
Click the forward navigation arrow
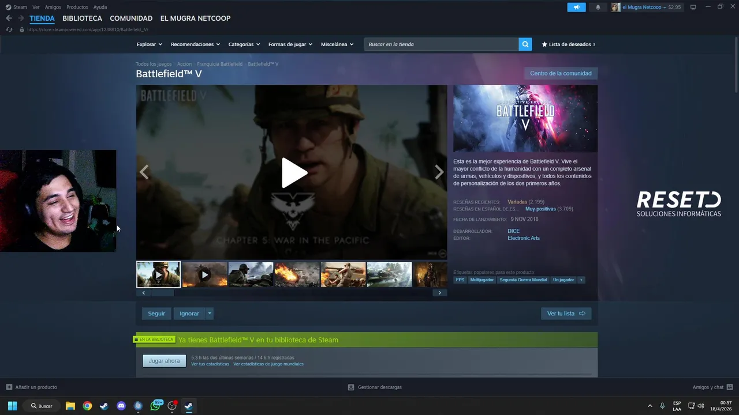point(21,18)
